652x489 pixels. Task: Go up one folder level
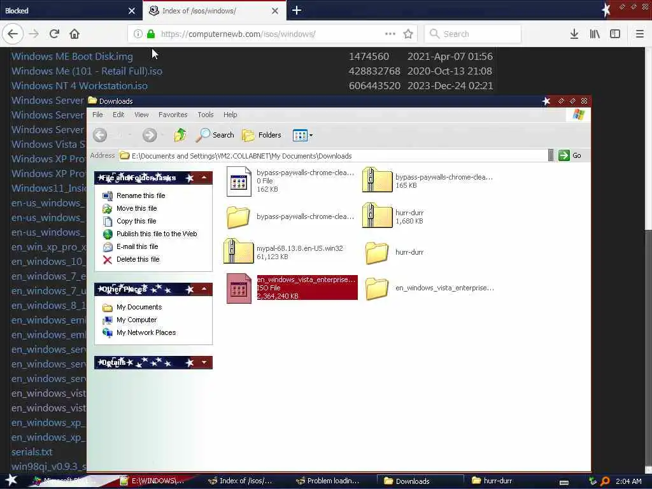180,135
